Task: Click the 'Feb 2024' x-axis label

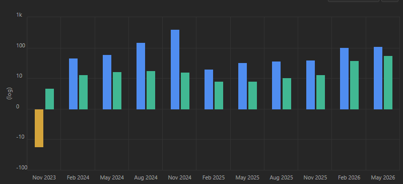Action: tap(78, 177)
